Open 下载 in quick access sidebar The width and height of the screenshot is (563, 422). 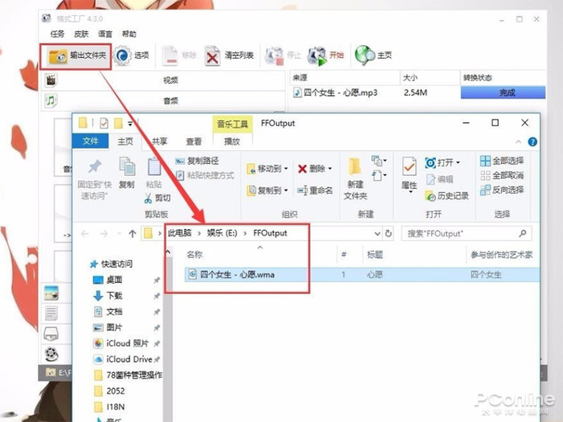[114, 296]
